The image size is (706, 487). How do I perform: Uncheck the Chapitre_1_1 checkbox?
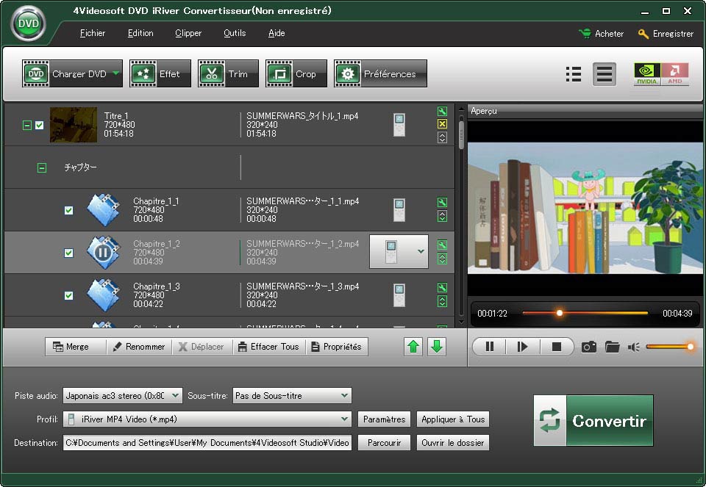[x=68, y=211]
